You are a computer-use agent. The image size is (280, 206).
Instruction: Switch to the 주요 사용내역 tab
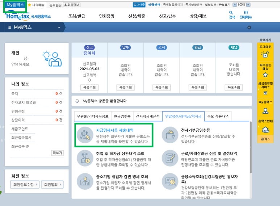click(218, 116)
